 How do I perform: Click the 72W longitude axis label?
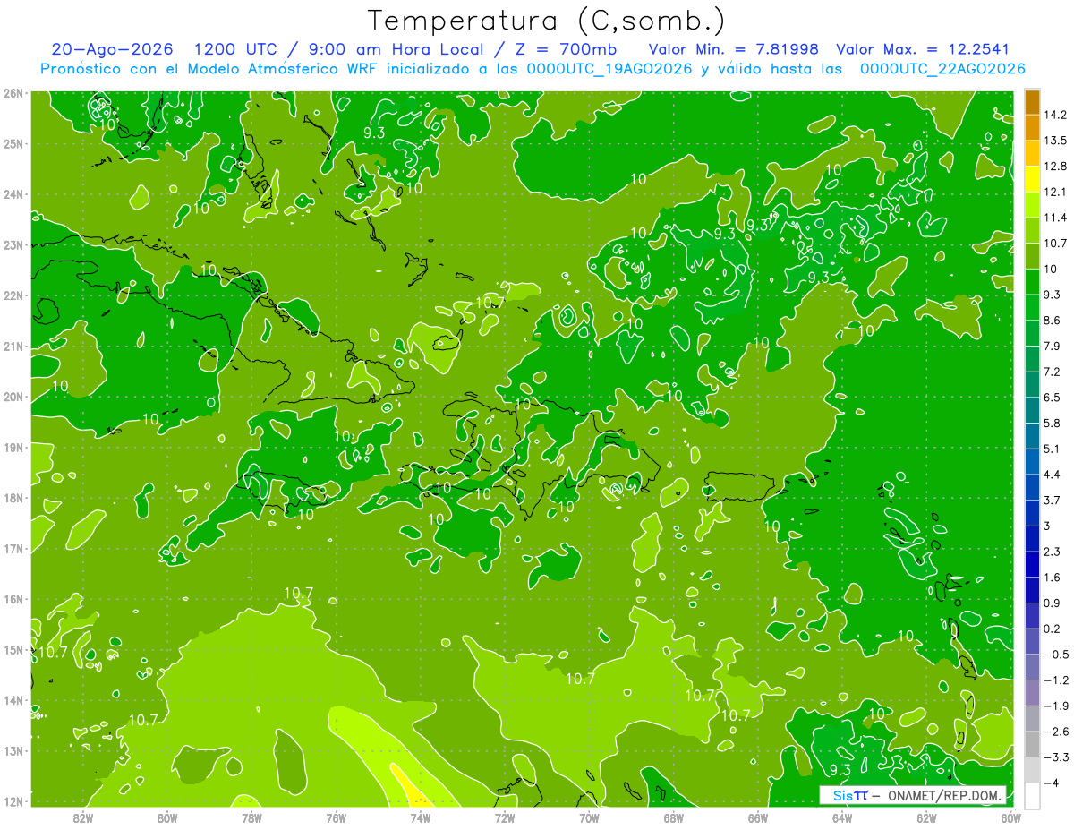505,818
